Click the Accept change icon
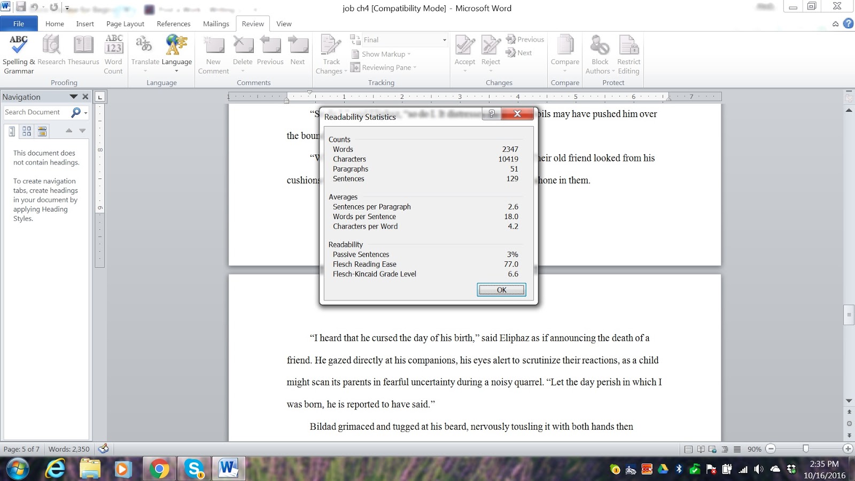 (465, 45)
